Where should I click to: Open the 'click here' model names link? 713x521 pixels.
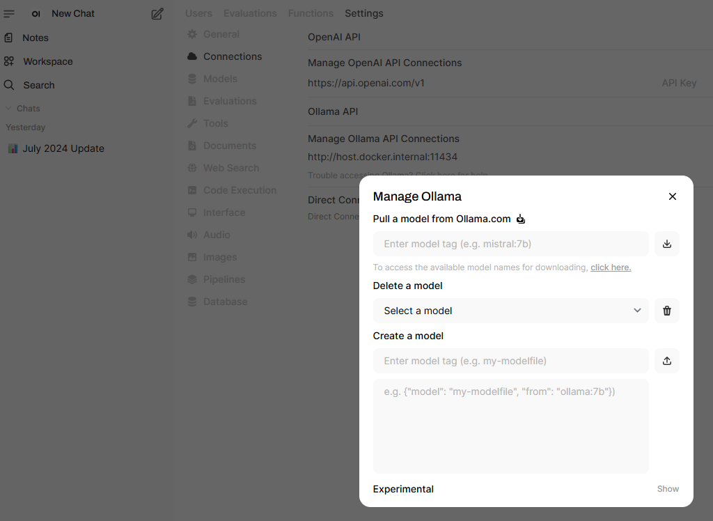[x=610, y=267]
